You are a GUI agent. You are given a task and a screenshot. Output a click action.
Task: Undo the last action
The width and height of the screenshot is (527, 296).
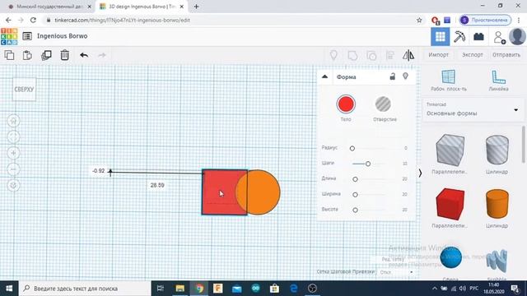[84, 55]
